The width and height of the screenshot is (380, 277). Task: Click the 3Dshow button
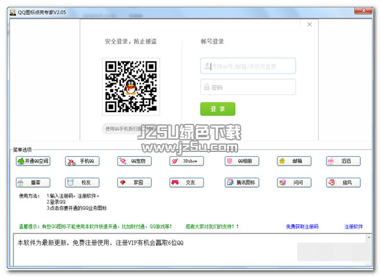point(187,161)
